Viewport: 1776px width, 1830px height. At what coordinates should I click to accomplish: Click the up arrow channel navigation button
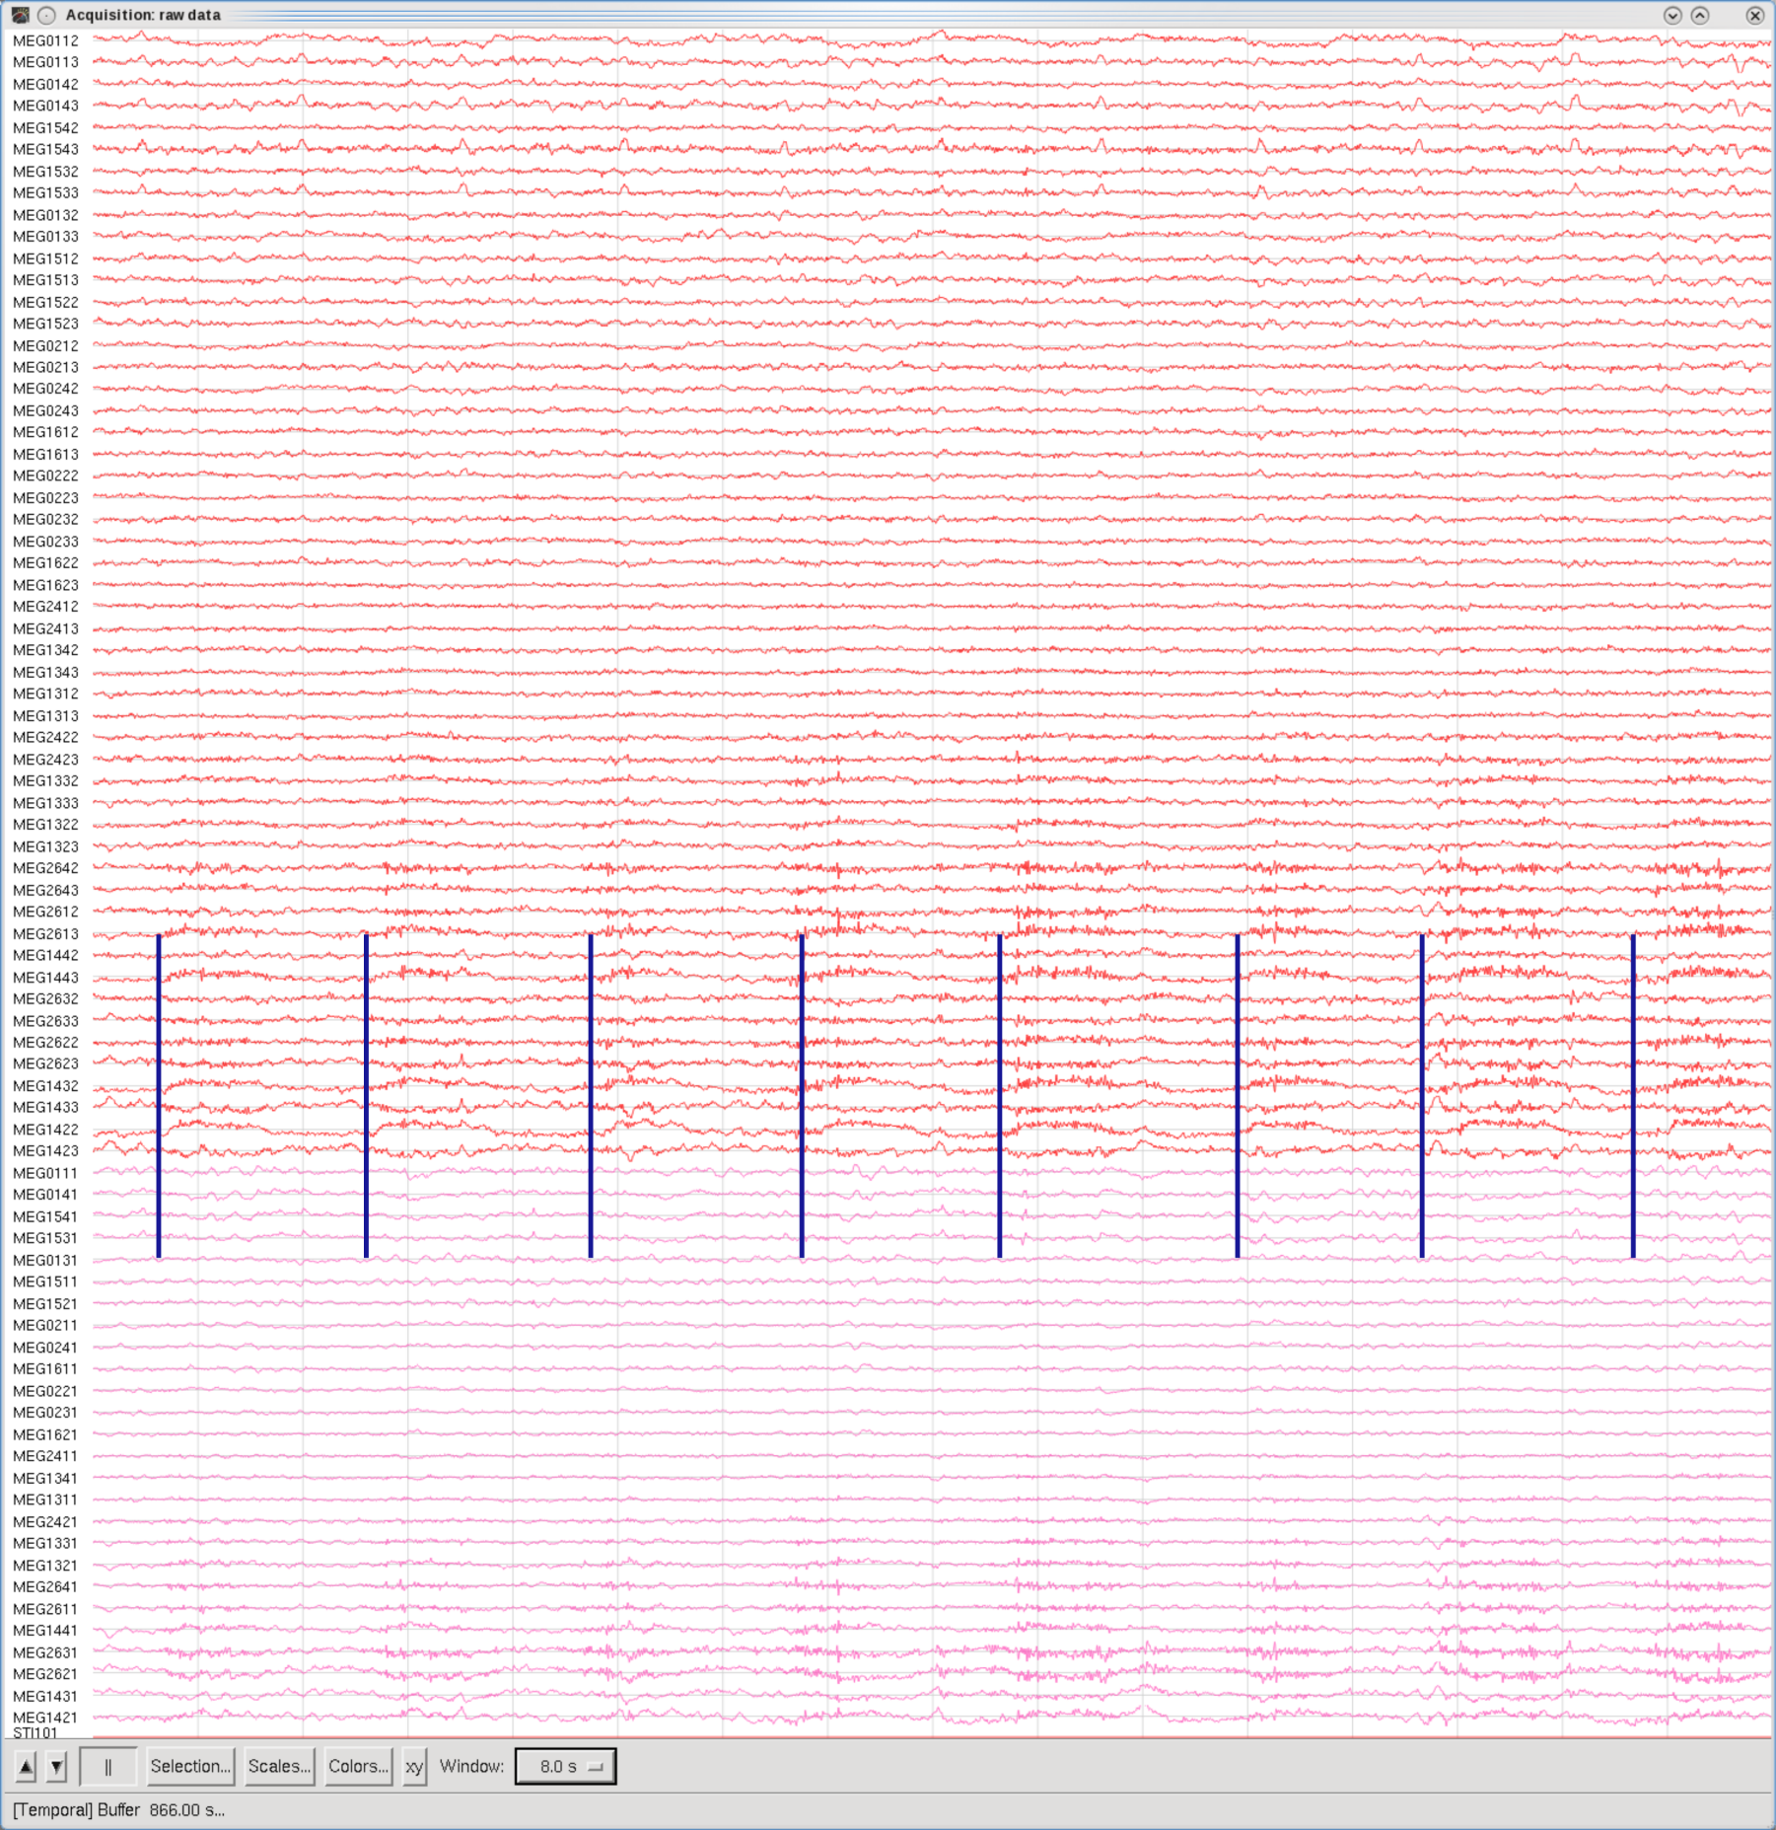[x=26, y=1766]
